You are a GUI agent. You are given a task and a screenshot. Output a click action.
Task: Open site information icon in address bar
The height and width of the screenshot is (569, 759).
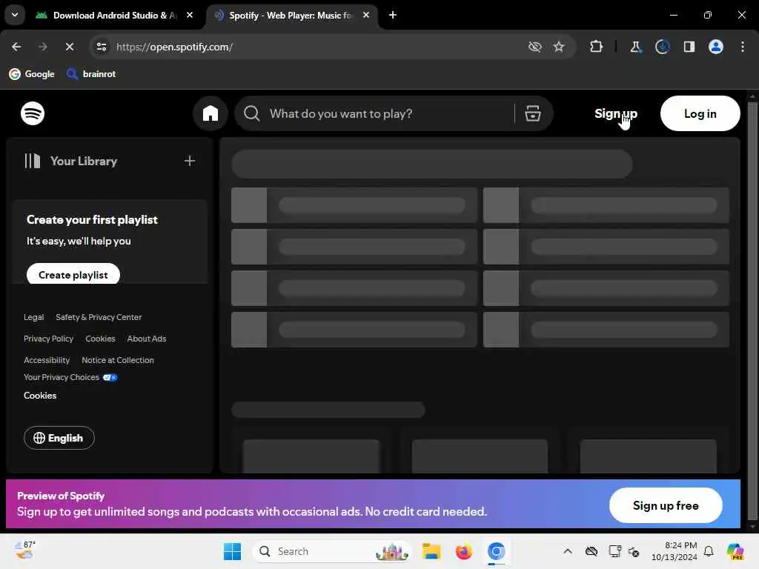(x=101, y=47)
